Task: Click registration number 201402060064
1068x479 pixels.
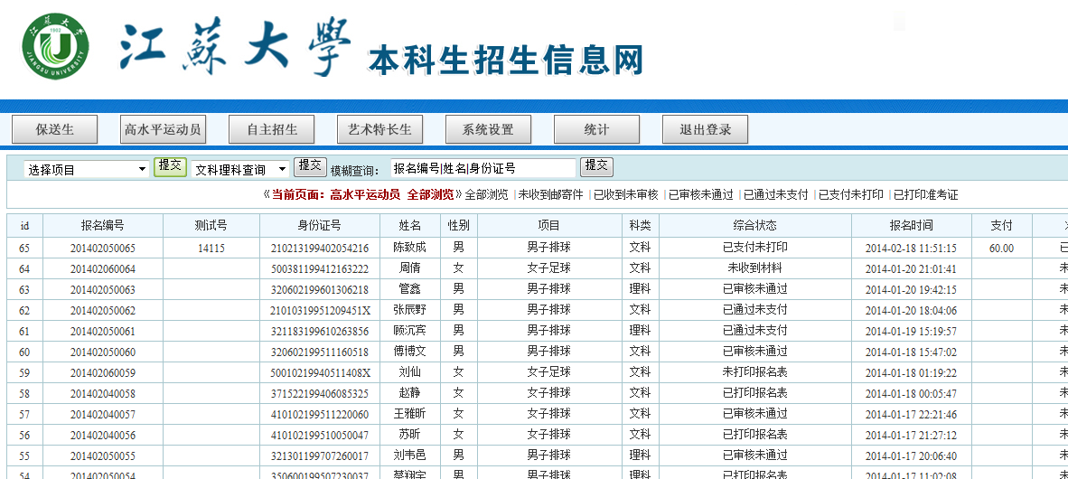Action: 103,269
